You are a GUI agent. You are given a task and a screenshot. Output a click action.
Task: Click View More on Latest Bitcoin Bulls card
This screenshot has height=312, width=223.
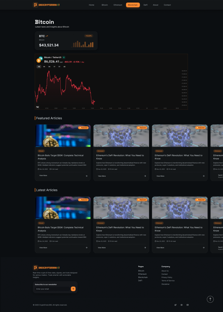[x=43, y=248]
